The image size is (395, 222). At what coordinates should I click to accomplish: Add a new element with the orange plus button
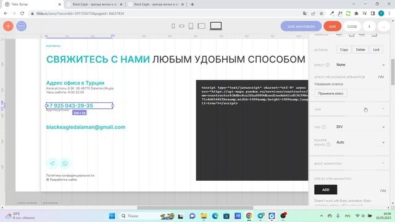pos(8,26)
